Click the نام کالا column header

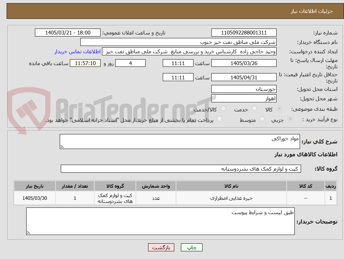(231, 186)
